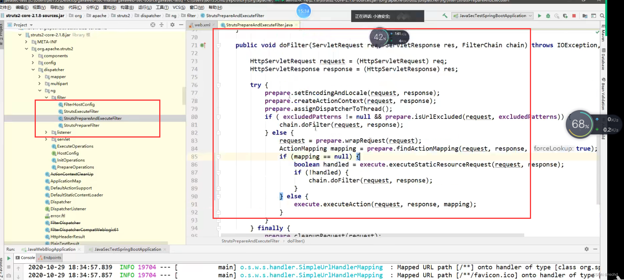Close the web.xml editor tab
This screenshot has height=280, width=624.
(214, 25)
